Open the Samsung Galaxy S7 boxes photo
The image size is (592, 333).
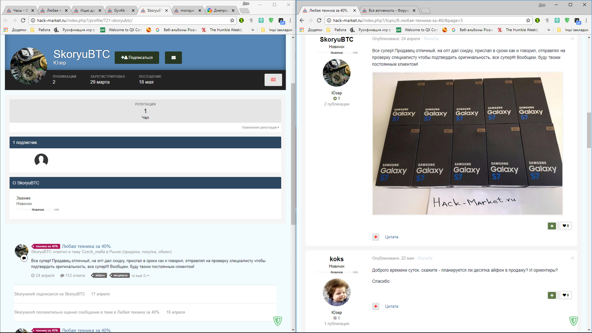pos(467,143)
